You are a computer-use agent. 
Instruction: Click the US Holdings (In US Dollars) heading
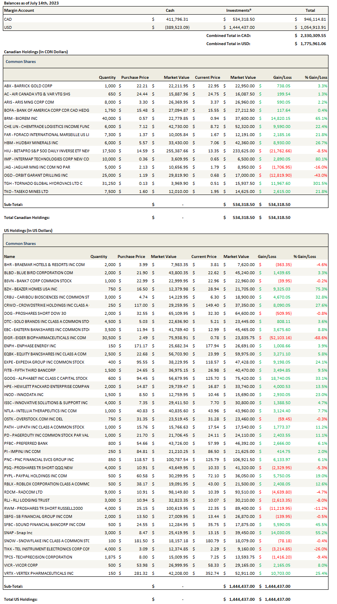click(x=28, y=231)
